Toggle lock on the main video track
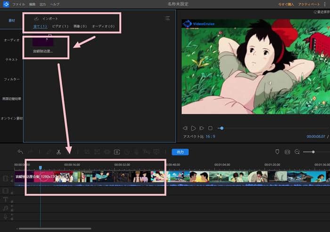330x232 pixels. pos(12,181)
